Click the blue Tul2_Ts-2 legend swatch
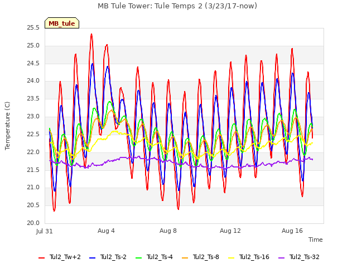 click(92, 258)
